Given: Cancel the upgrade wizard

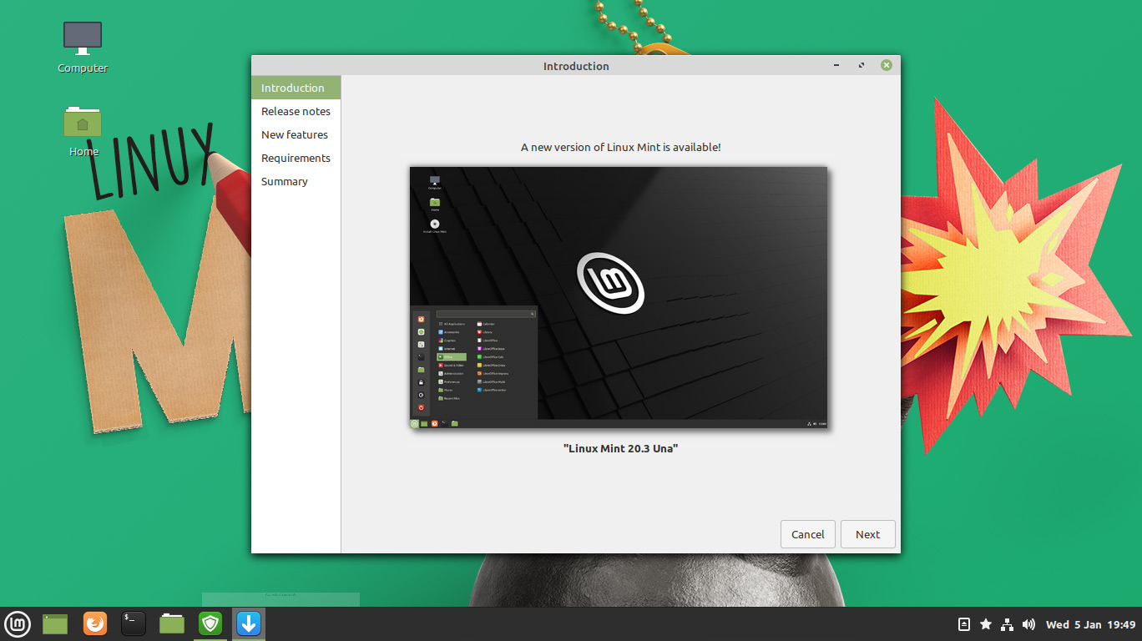Looking at the screenshot, I should (808, 534).
